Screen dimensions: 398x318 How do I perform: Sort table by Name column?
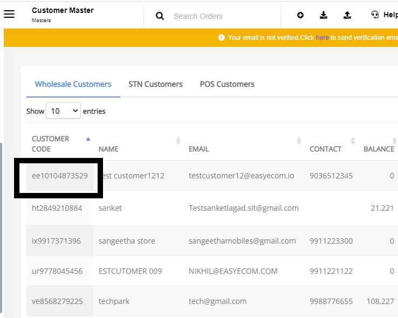coord(178,141)
